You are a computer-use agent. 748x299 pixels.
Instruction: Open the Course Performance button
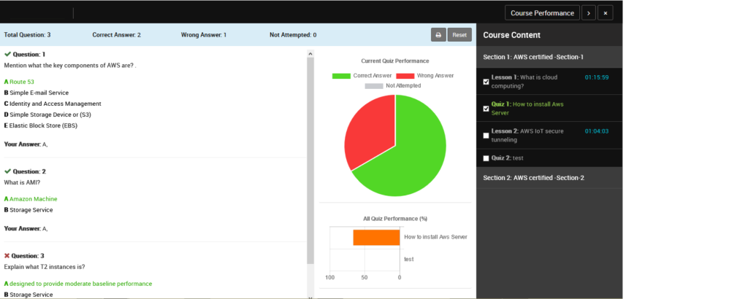pos(543,13)
